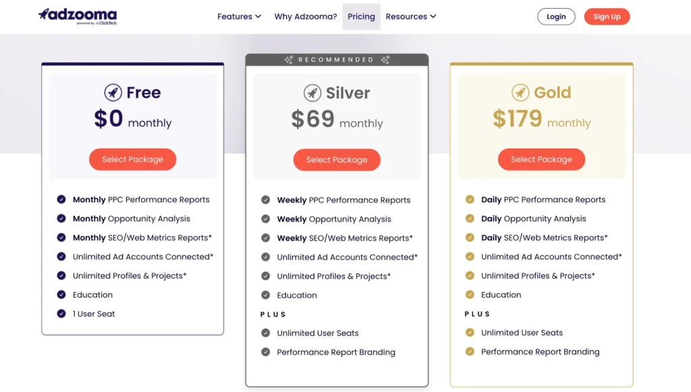This screenshot has width=691, height=392.
Task: Open the Pricing menu item
Action: click(x=361, y=17)
